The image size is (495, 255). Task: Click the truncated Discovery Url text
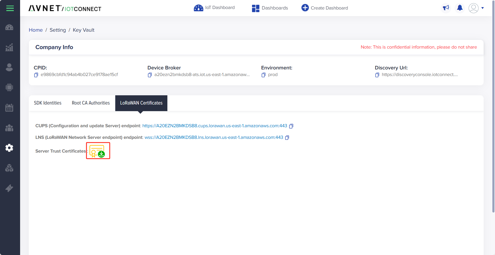pyautogui.click(x=420, y=75)
